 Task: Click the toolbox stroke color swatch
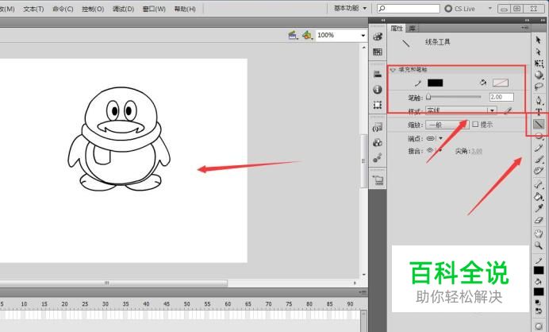[x=539, y=270]
